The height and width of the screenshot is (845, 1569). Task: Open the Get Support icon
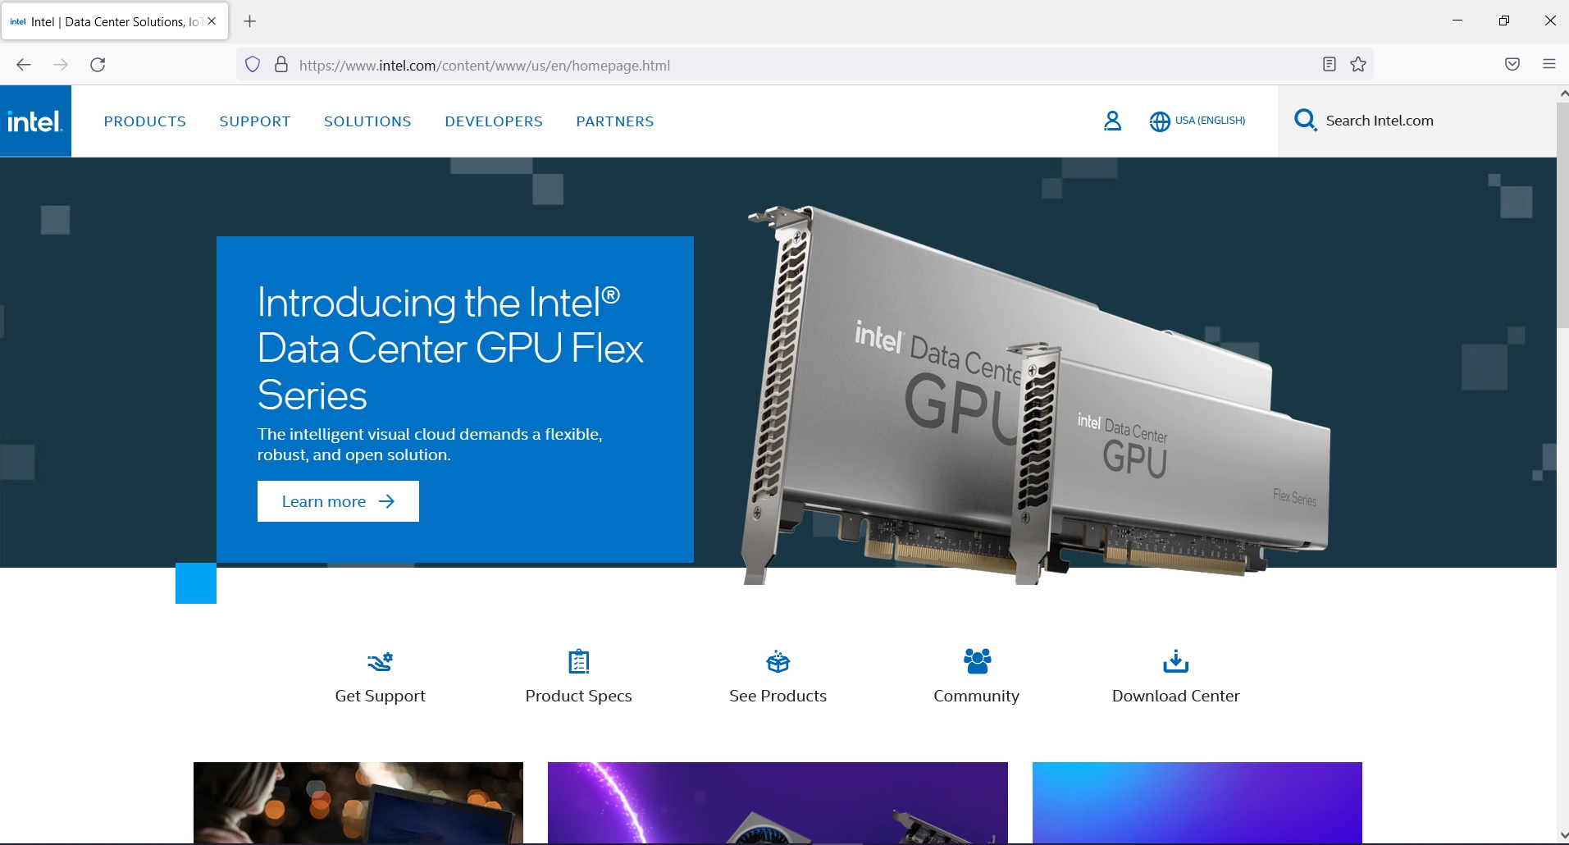379,661
